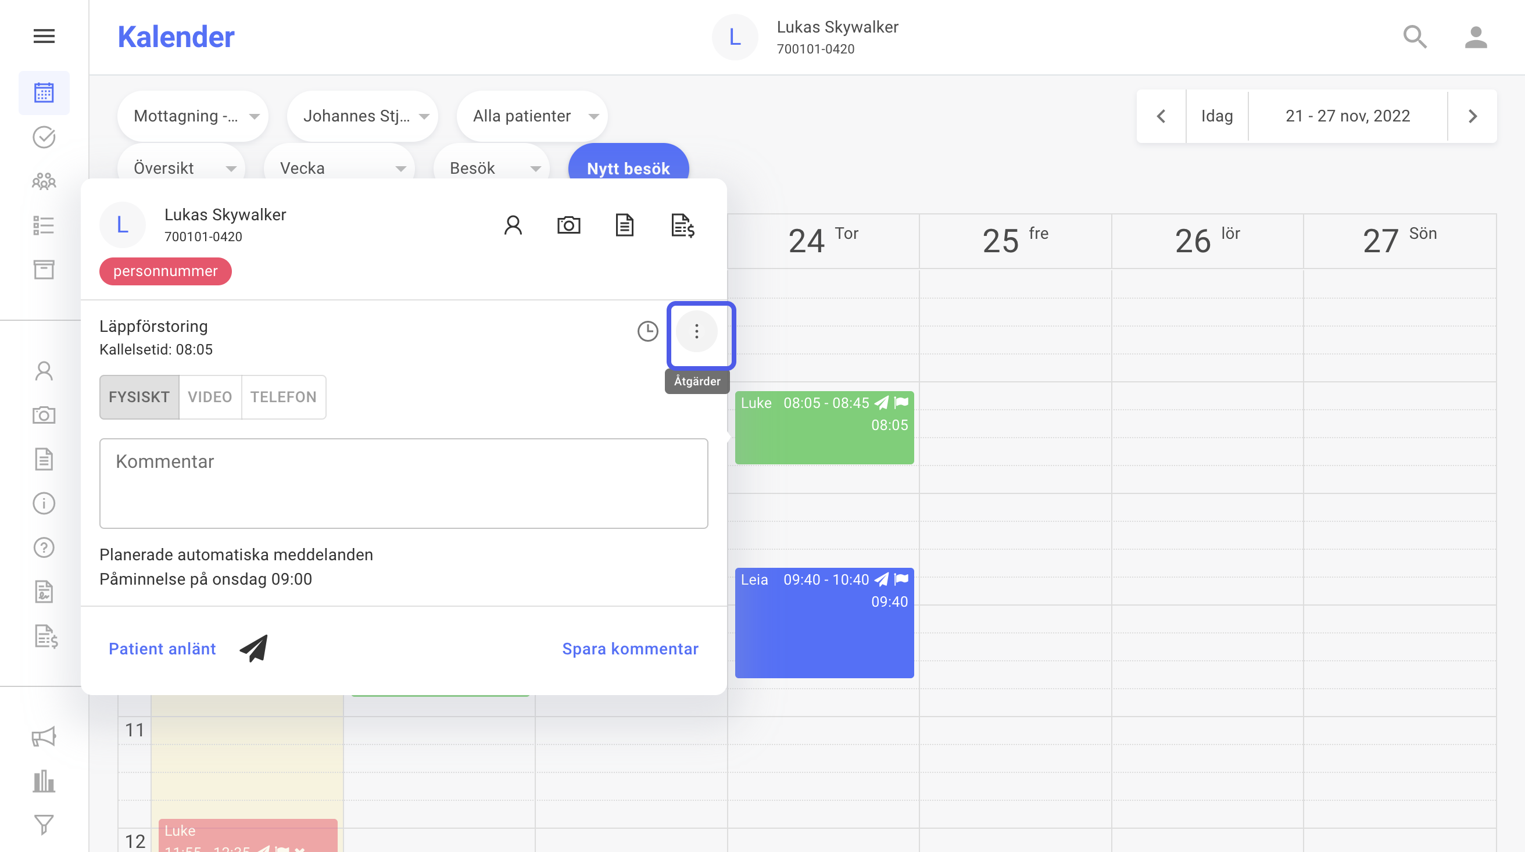1525x852 pixels.
Task: Jump to Idag
Action: point(1216,116)
